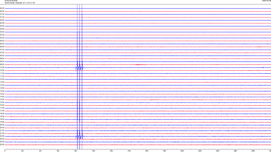Select the 10:30 trace time label
This screenshot has width=271, height=152.
click(2, 70)
